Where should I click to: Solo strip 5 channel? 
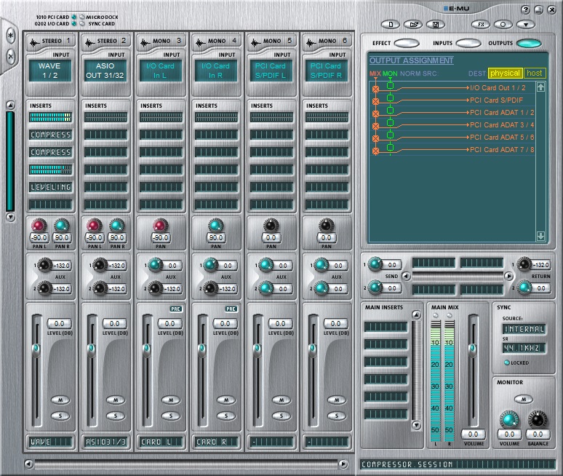click(x=281, y=416)
